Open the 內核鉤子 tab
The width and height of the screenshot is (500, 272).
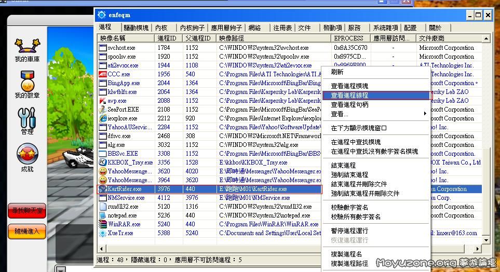click(x=192, y=28)
